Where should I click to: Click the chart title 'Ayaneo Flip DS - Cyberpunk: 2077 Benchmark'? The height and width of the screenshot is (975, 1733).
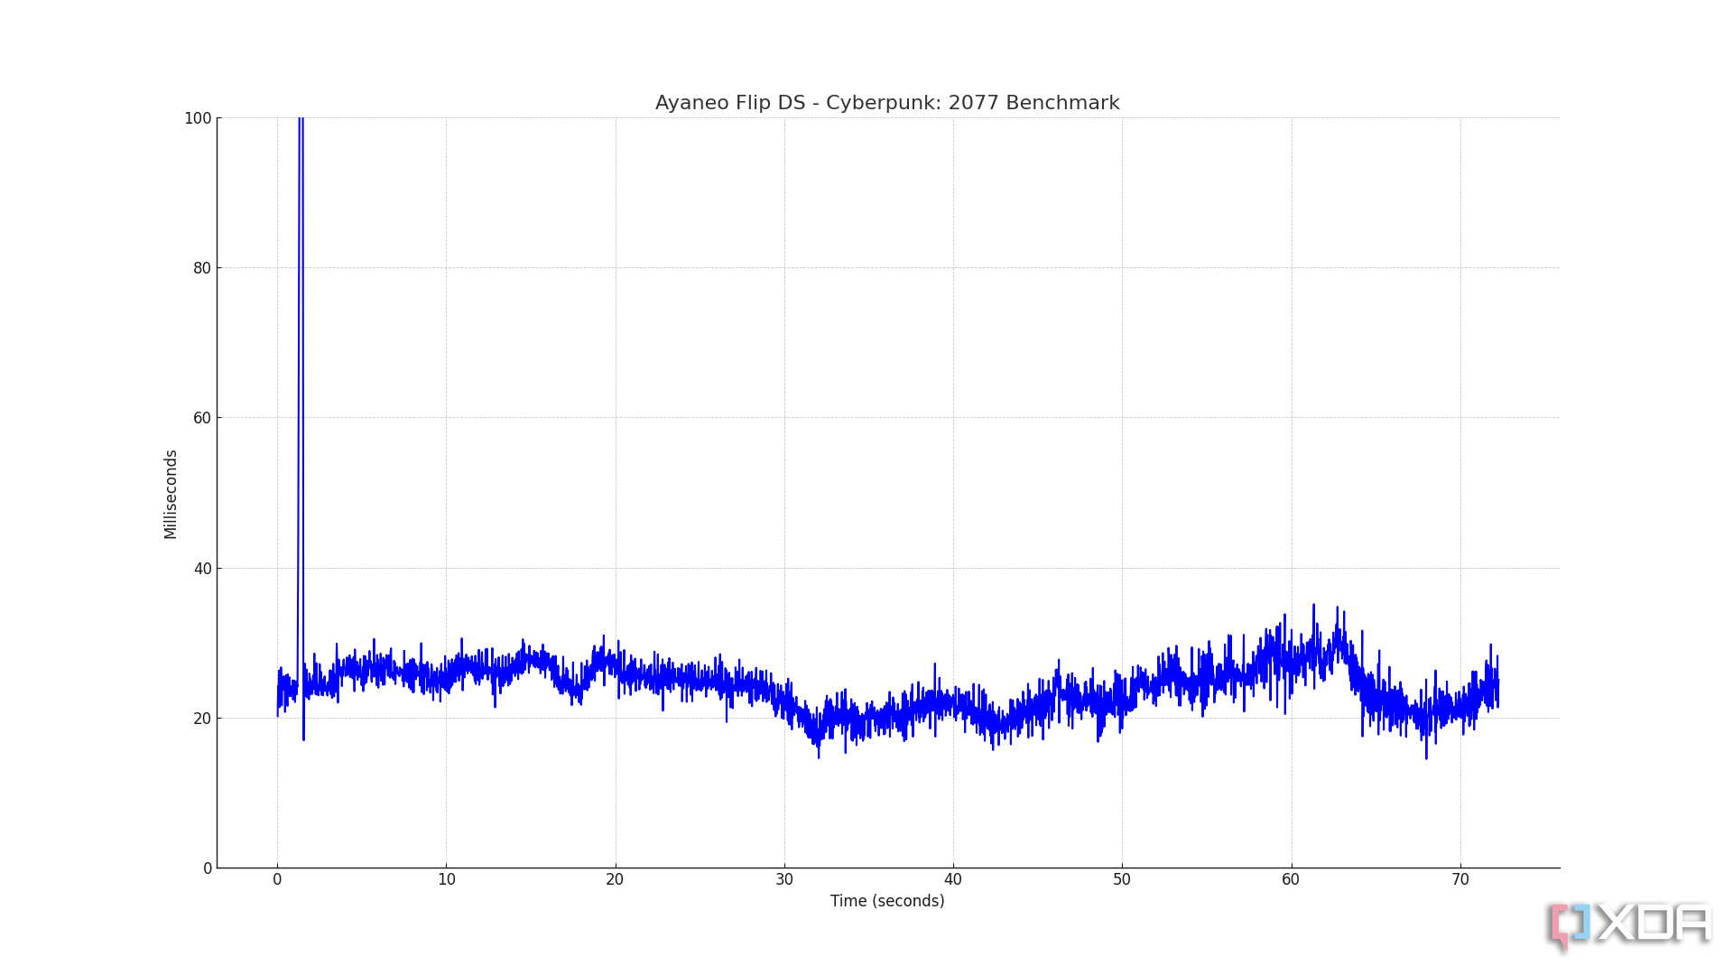(x=887, y=103)
